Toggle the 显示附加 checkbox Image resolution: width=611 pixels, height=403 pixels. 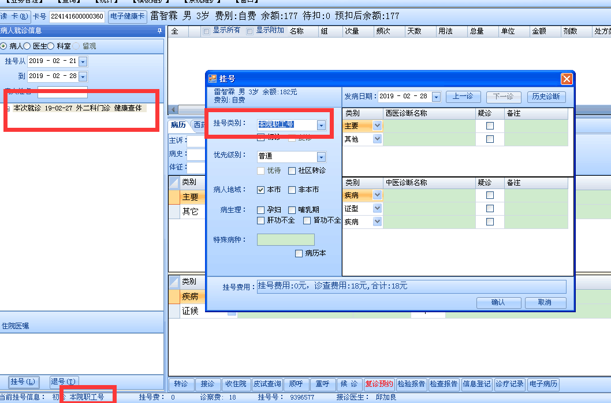click(250, 31)
